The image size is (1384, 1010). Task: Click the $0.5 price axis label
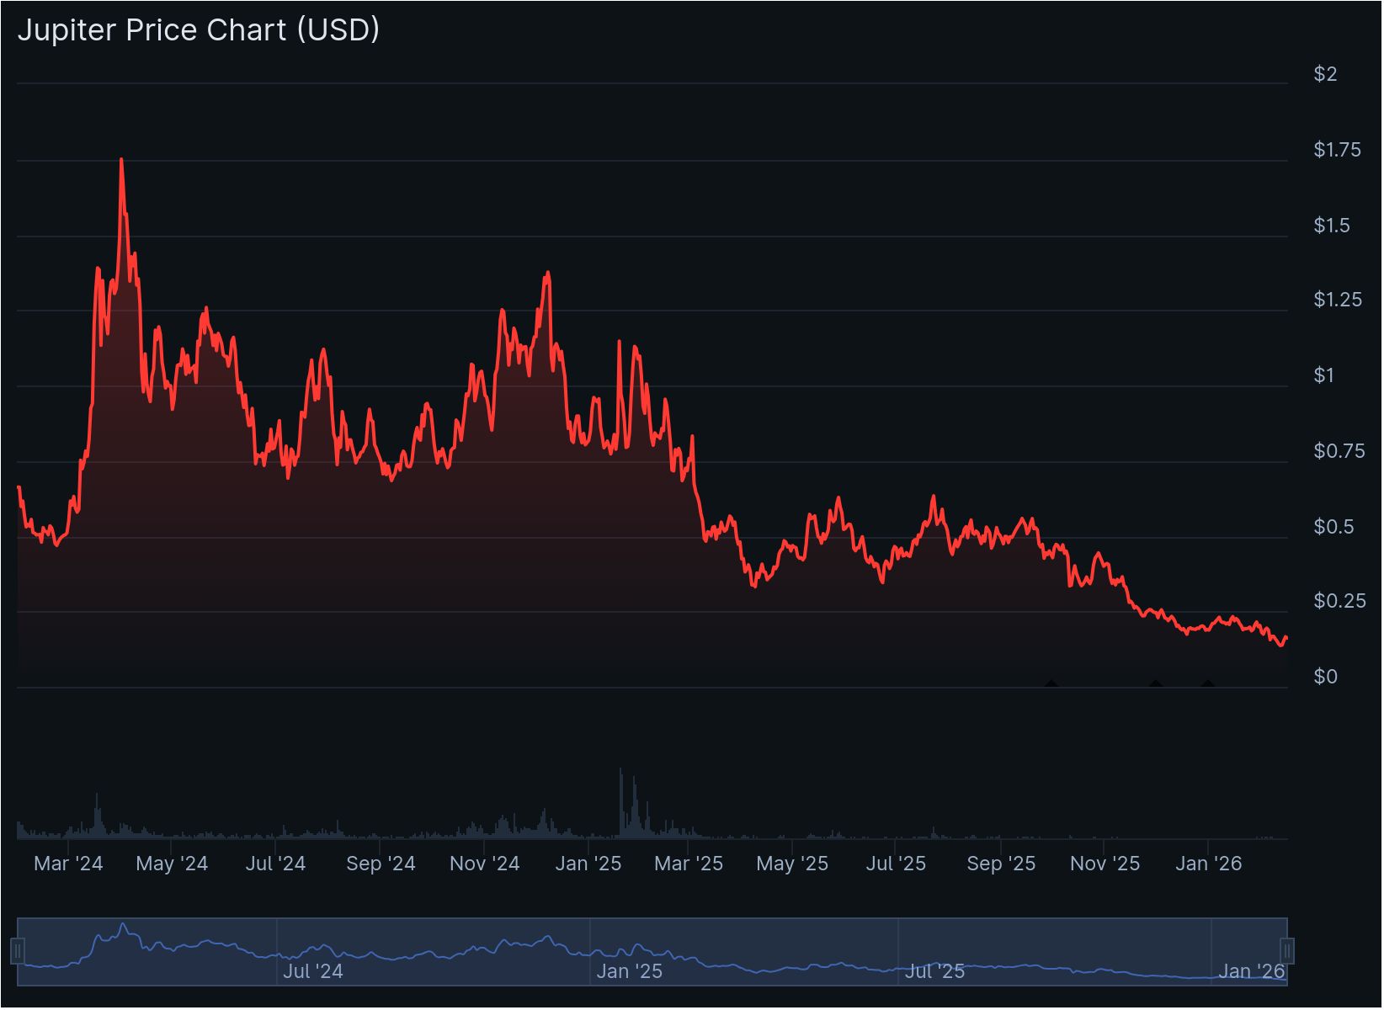1333,527
